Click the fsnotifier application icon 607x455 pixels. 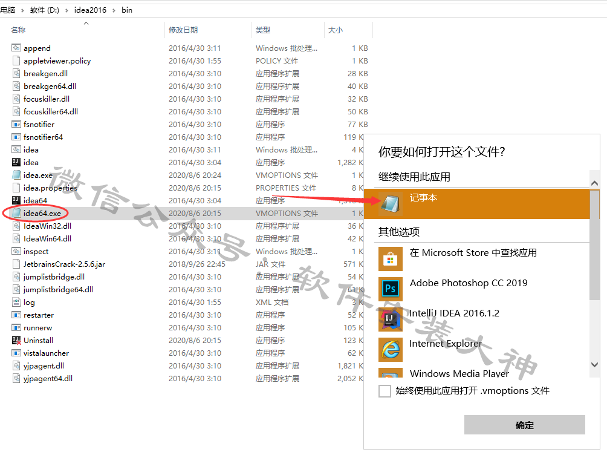click(x=16, y=125)
